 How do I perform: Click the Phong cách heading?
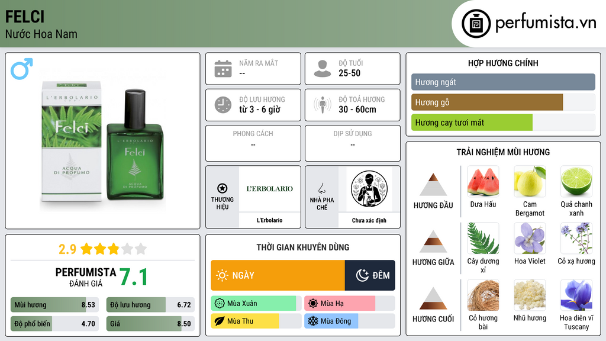pyautogui.click(x=253, y=134)
